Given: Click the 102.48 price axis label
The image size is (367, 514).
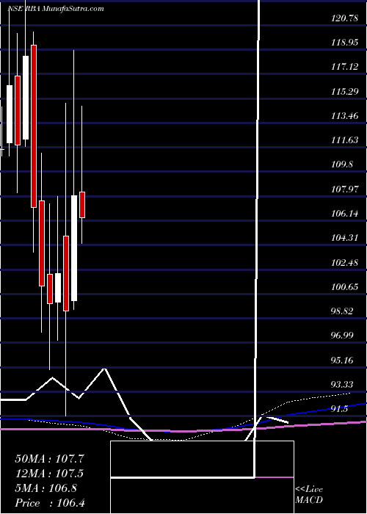Looking at the screenshot, I should pyautogui.click(x=345, y=263).
